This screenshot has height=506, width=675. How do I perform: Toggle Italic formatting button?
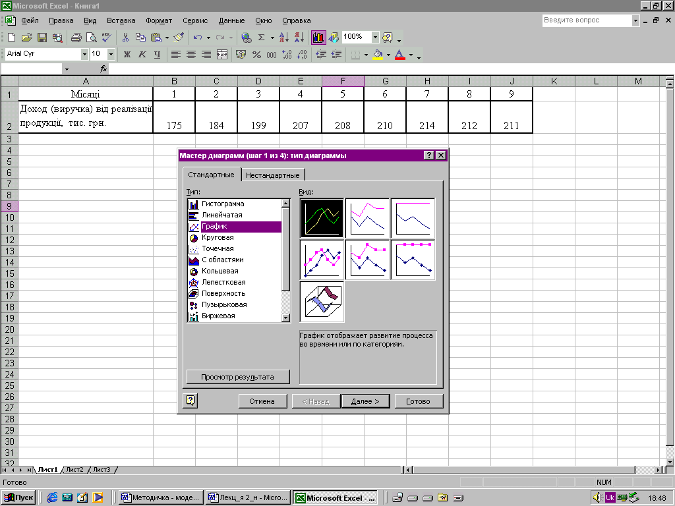(142, 54)
